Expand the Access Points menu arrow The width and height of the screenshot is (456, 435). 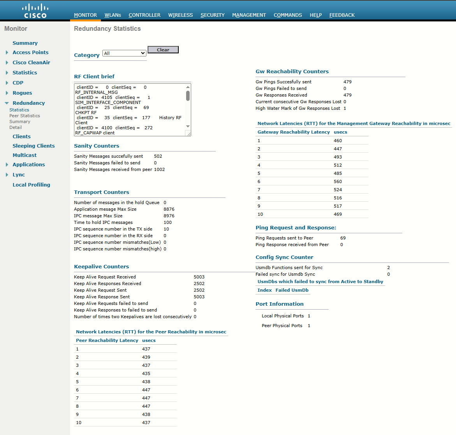[x=7, y=52]
